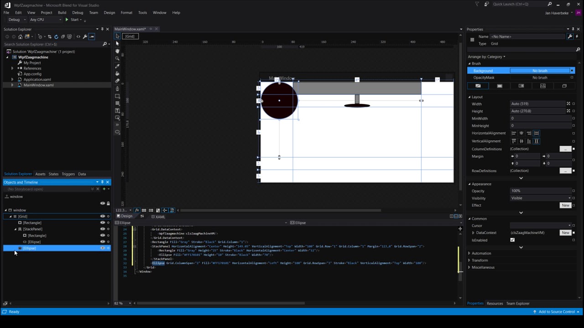Viewport: 584px width, 328px height.
Task: Choose the No brush tab icon
Action: pos(478,86)
